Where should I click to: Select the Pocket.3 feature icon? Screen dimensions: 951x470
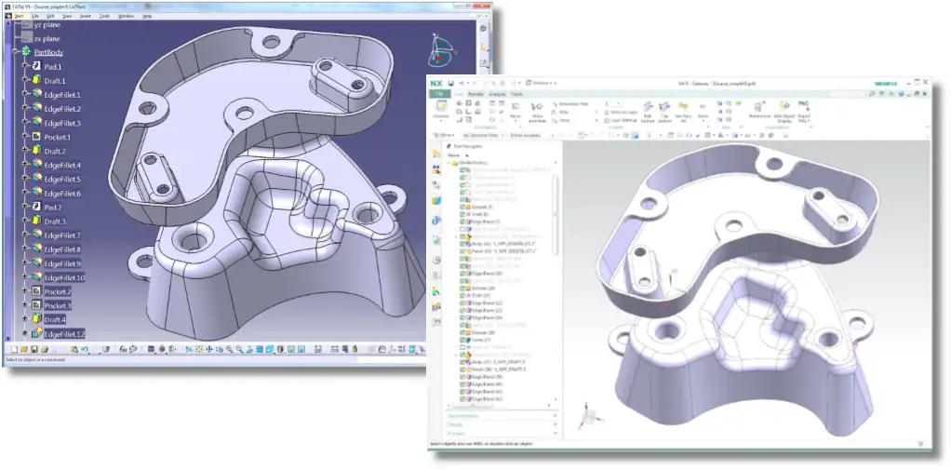click(x=36, y=305)
